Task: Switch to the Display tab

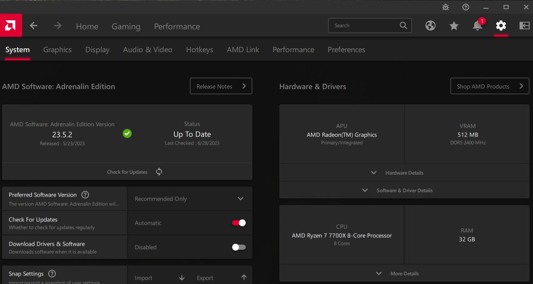Action: point(97,50)
